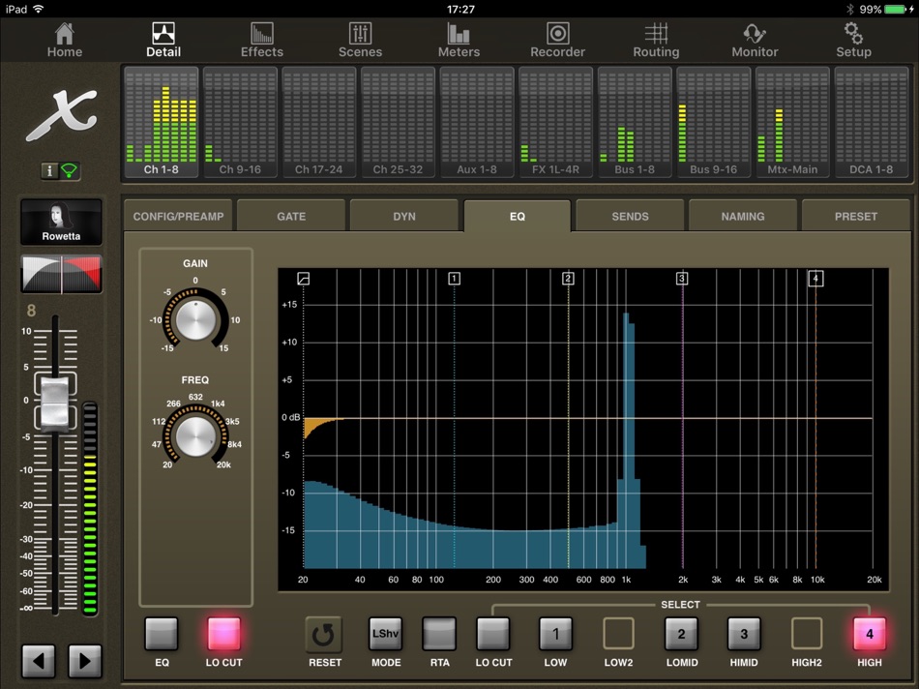This screenshot has width=919, height=689.
Task: Click the channel info 'i' icon
Action: coord(49,170)
